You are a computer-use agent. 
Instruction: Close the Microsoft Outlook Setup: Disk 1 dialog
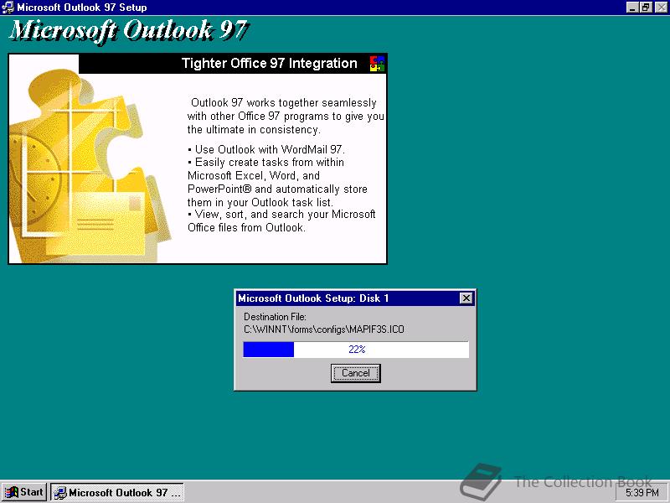coord(466,298)
